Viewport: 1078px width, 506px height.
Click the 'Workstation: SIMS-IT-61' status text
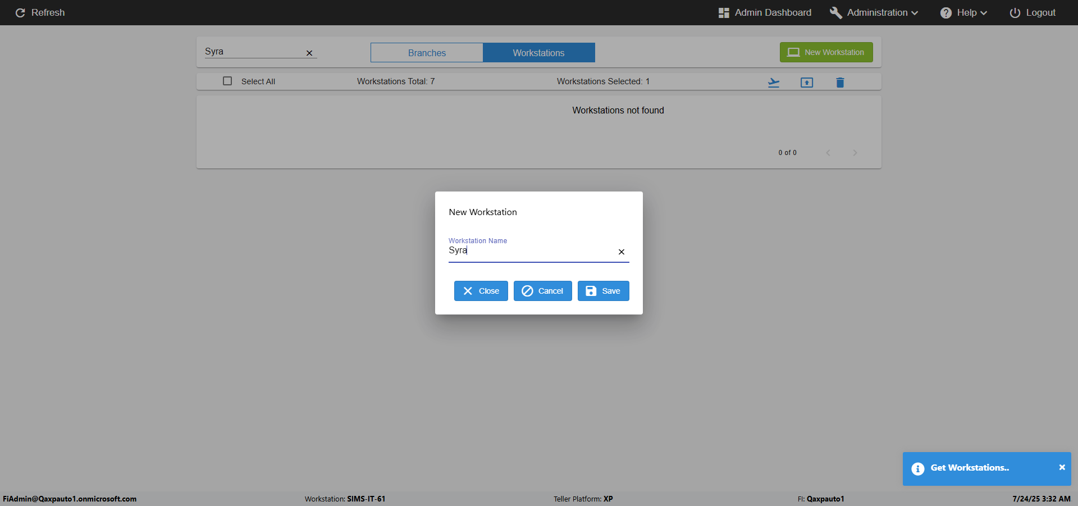coord(345,499)
